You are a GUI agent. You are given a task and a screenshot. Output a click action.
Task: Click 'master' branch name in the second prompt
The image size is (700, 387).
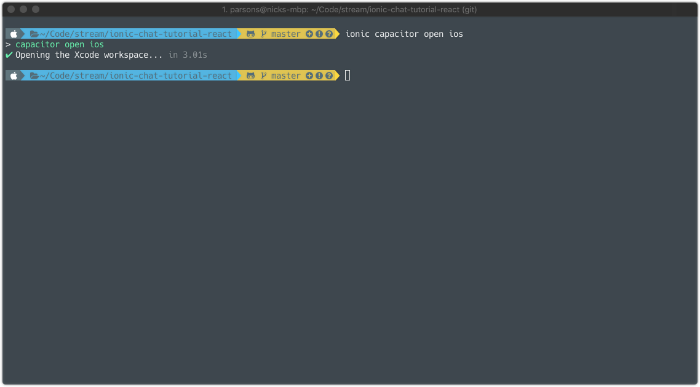pos(285,76)
